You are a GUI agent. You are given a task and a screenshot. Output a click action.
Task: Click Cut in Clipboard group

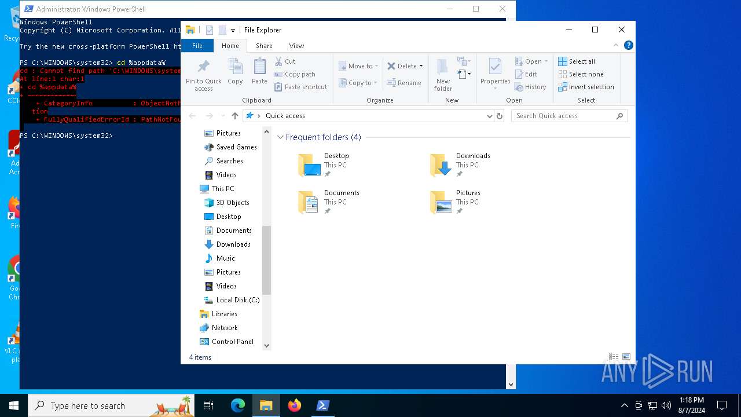point(285,61)
